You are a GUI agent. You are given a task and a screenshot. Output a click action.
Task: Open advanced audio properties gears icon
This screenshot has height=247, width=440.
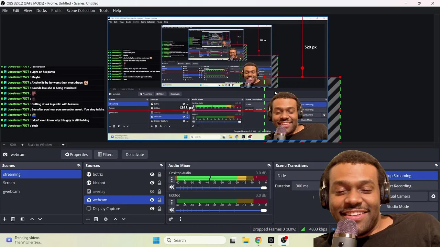tap(170, 219)
